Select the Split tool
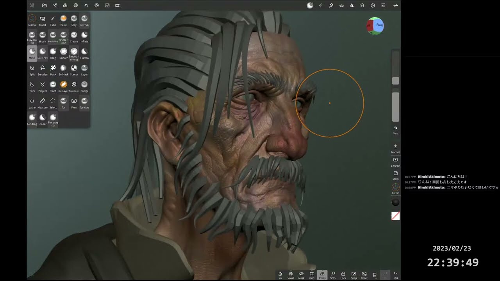Viewport: 500px width, 281px height. point(32,70)
